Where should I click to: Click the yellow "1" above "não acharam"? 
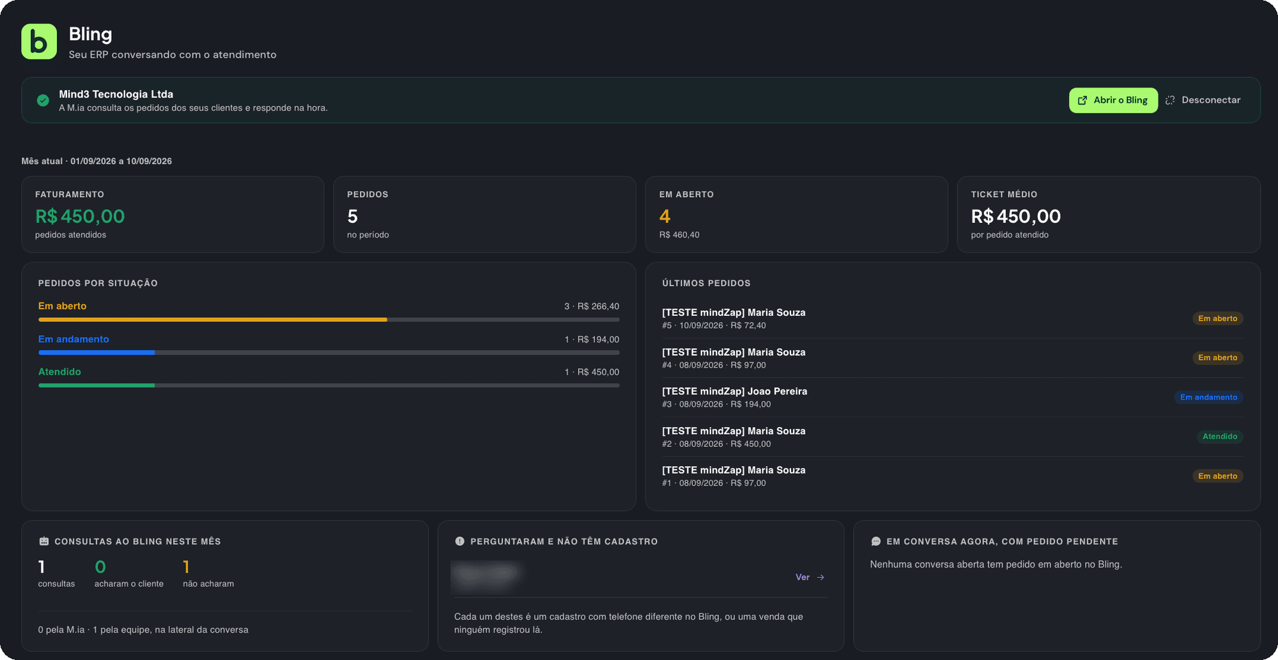[186, 567]
